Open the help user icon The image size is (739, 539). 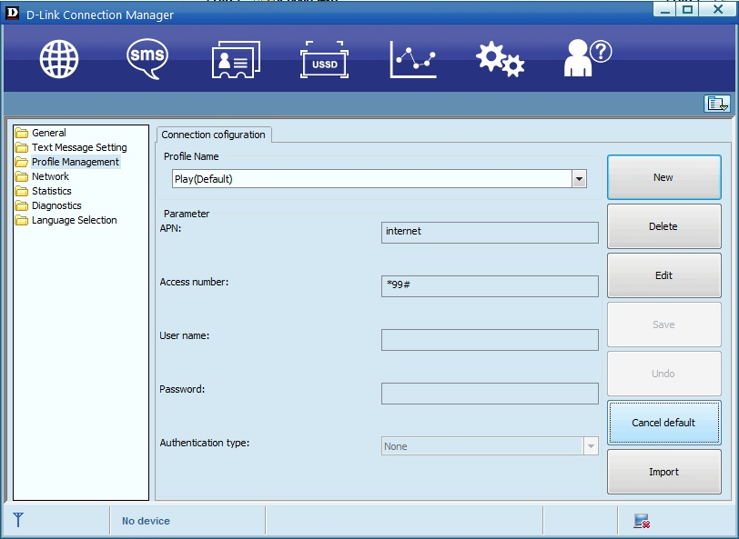tap(588, 58)
